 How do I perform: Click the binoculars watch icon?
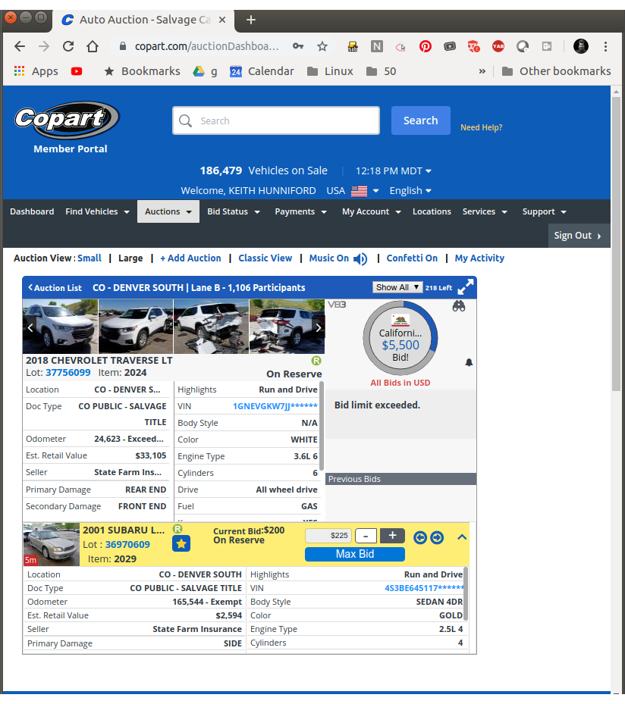pos(458,306)
